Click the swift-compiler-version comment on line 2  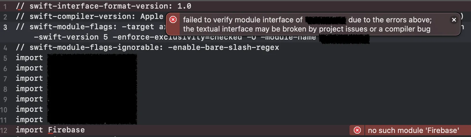[x=90, y=16]
